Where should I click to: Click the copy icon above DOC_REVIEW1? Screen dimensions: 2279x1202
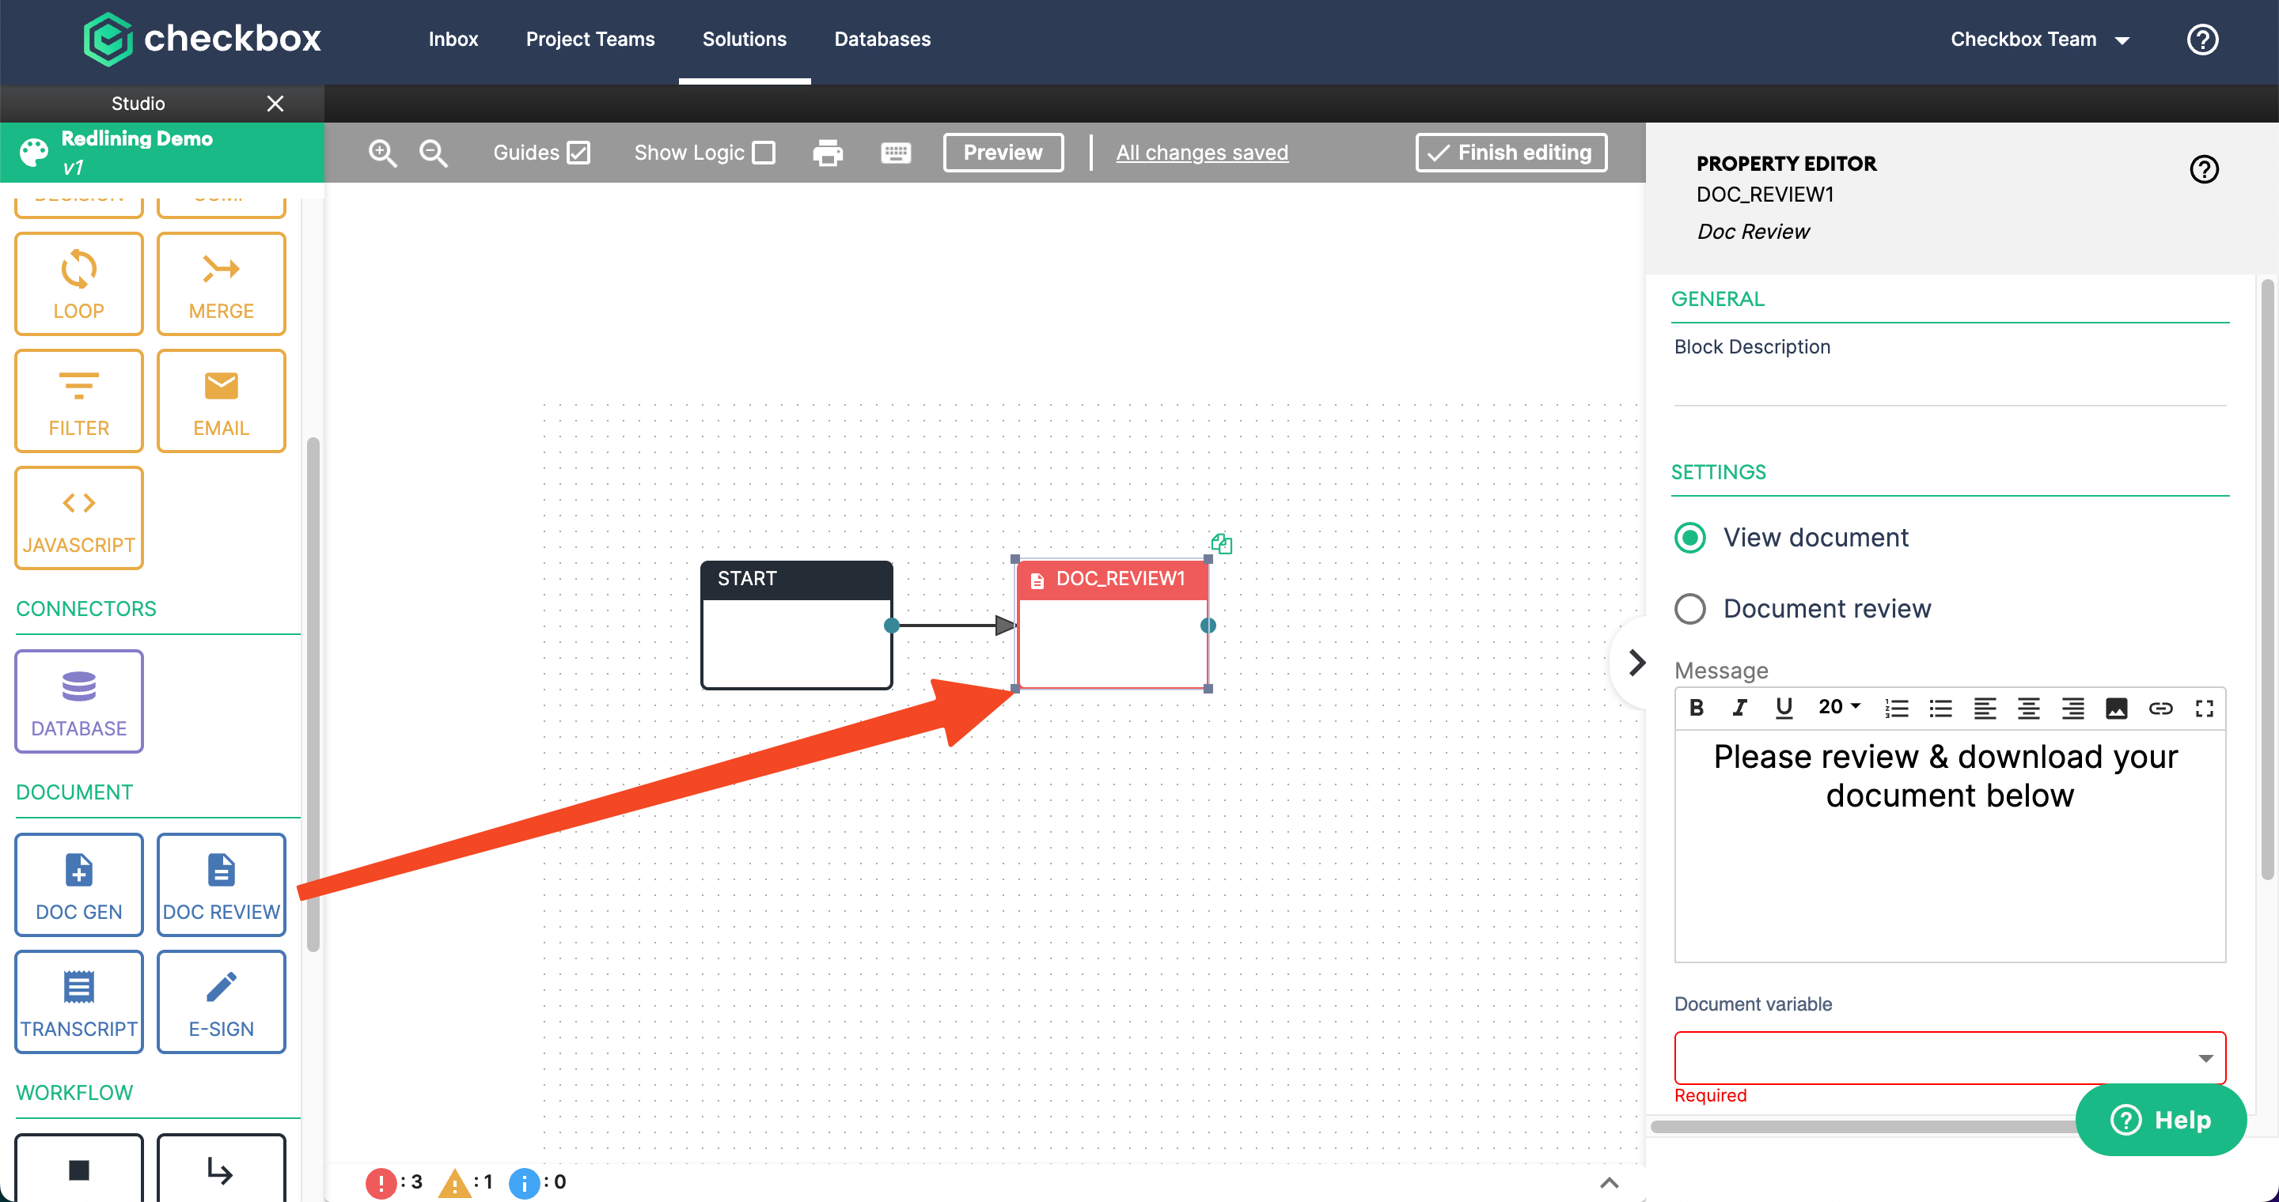(1221, 542)
